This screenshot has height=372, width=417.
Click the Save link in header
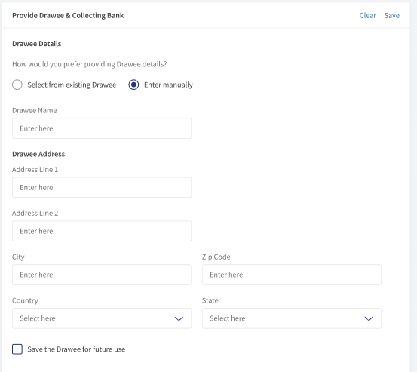391,15
